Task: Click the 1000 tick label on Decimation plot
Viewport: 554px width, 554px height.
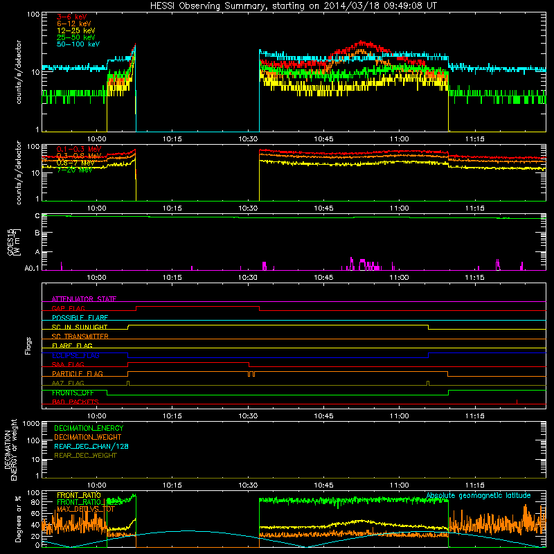Action: 31,424
